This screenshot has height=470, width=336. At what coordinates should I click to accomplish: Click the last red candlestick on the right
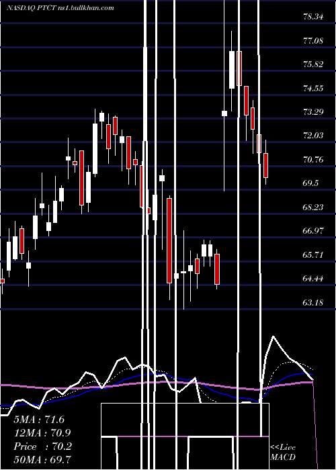pos(266,165)
